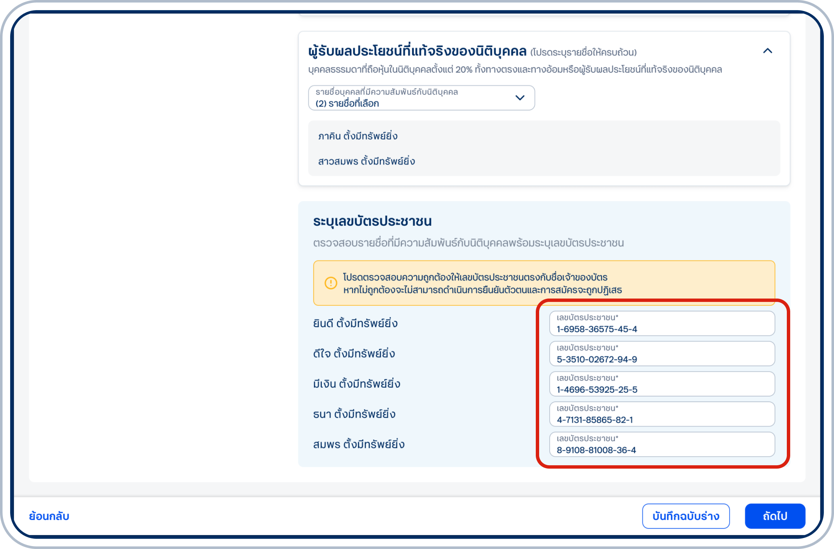Select สาวสมพร ตั้งมีทรัพย์ยิ่ง from the name list
834x549 pixels.
(366, 160)
